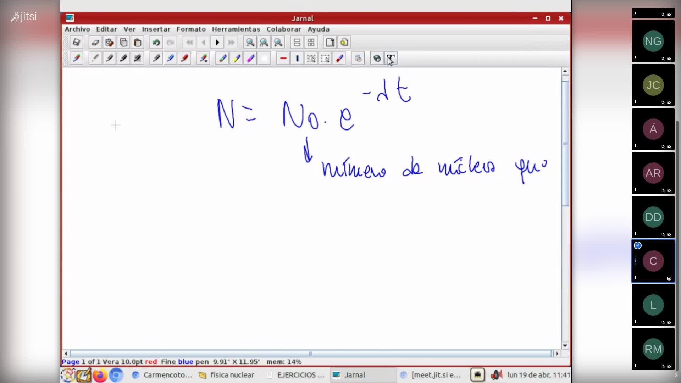Select the red pen tool
681x383 pixels.
coord(184,59)
